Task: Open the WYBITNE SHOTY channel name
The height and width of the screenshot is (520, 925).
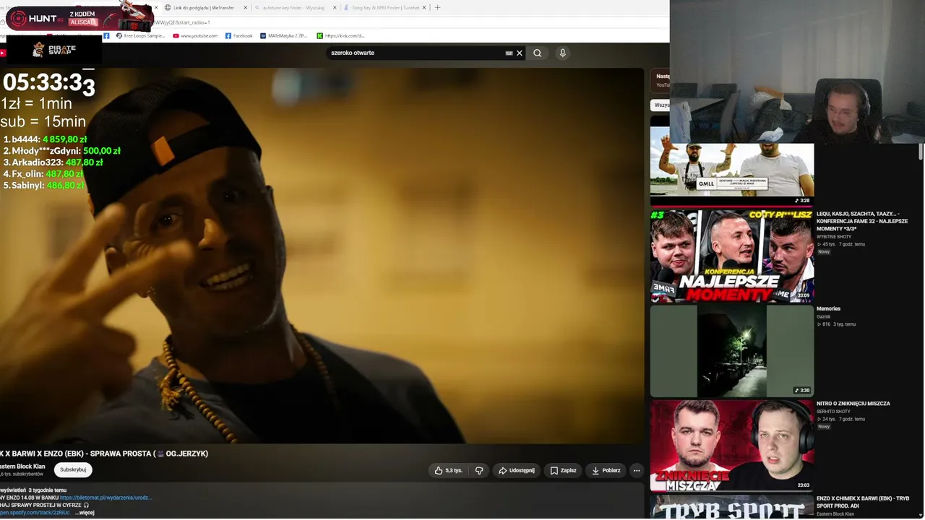Action: 834,237
